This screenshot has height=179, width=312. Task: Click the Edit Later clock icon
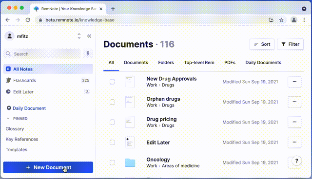pyautogui.click(x=8, y=91)
